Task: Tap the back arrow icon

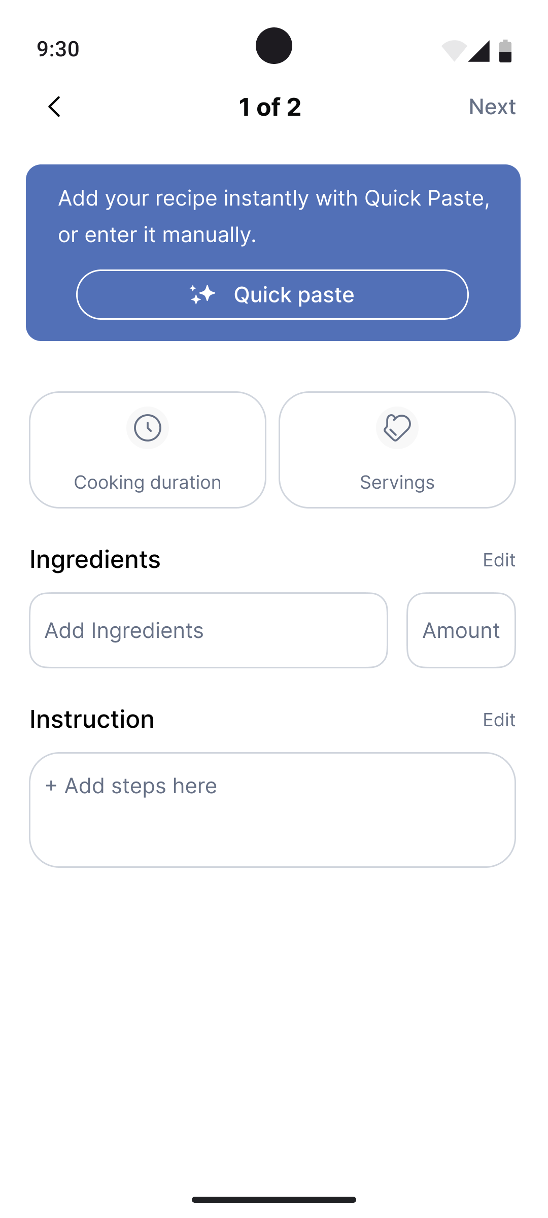Action: pos(54,107)
